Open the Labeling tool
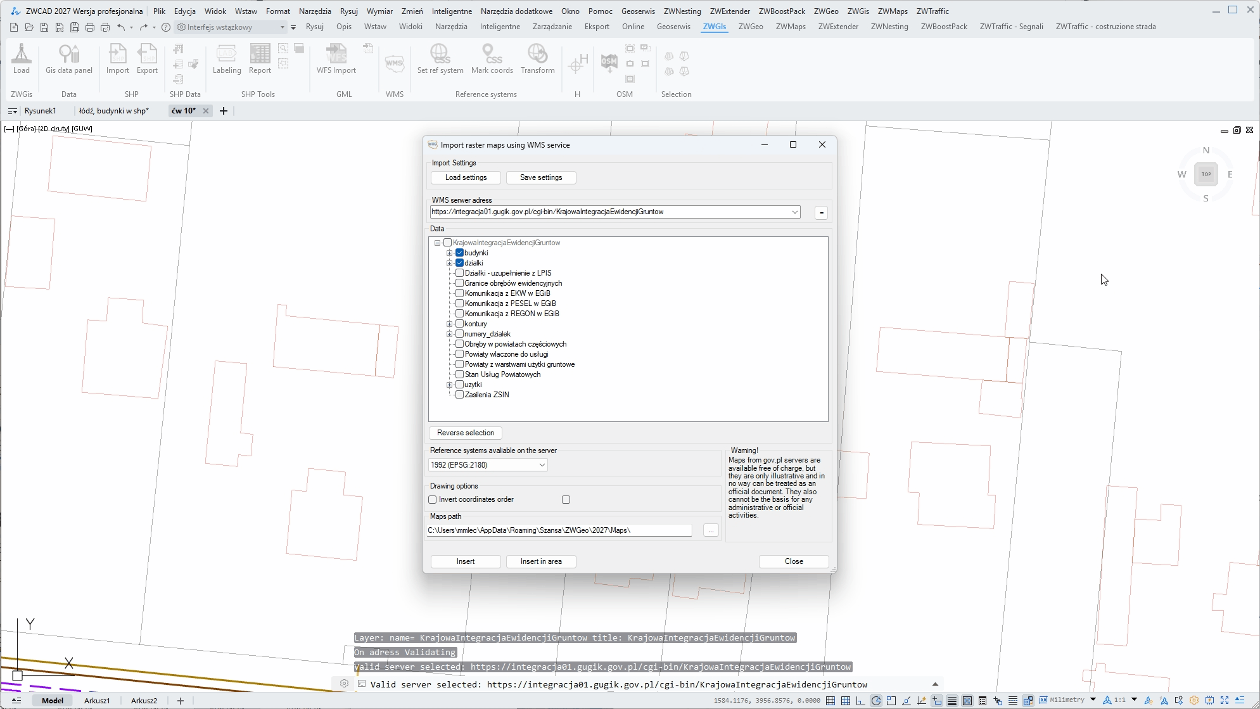This screenshot has width=1260, height=709. click(x=227, y=58)
